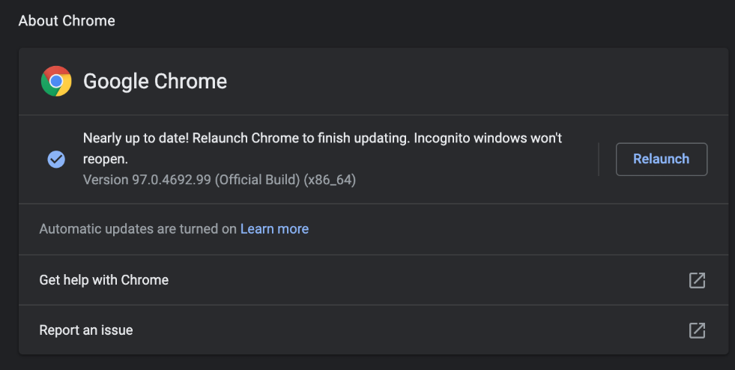Image resolution: width=735 pixels, height=370 pixels.
Task: Open Get help with Chrome
Action: pyautogui.click(x=104, y=280)
